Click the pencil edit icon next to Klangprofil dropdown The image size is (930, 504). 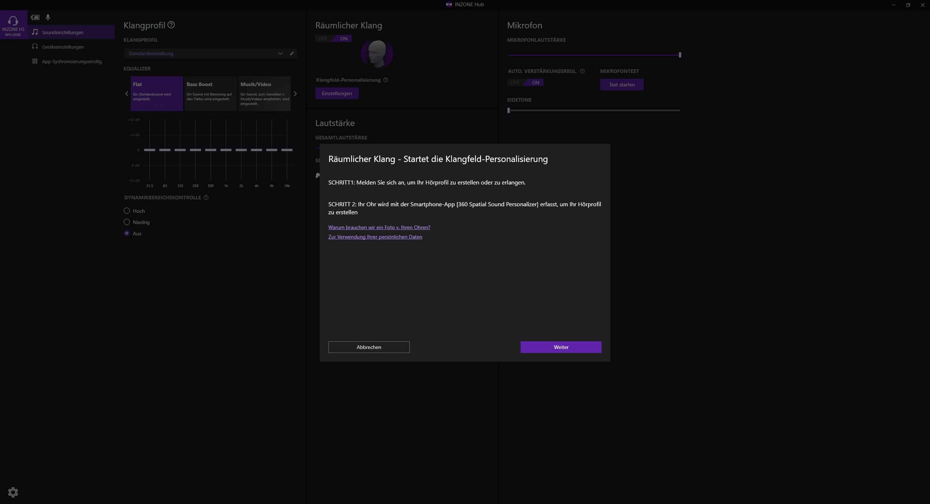click(292, 53)
